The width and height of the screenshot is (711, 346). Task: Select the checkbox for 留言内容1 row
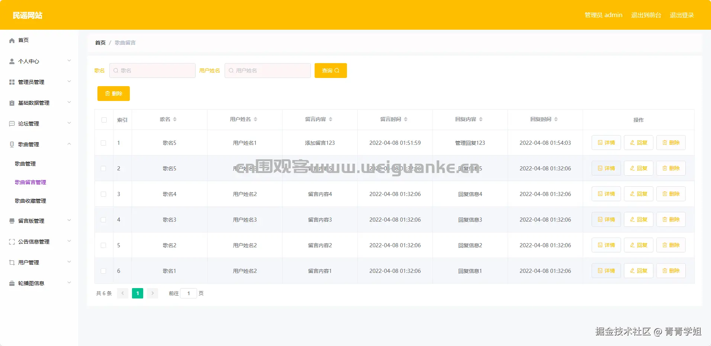103,271
